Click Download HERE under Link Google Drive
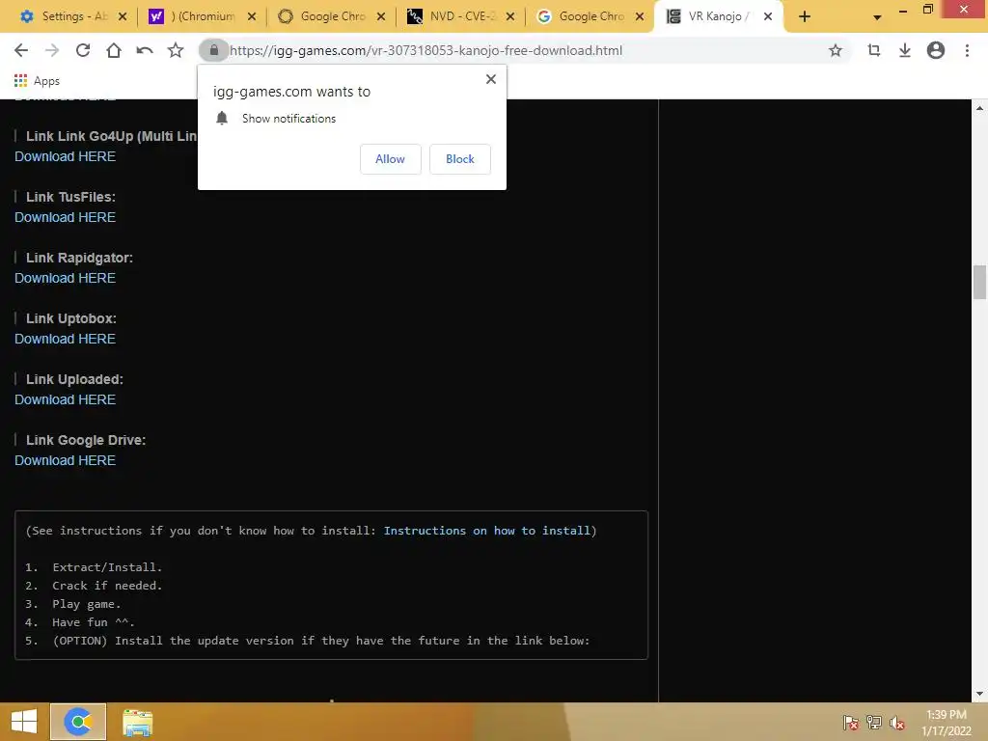 tap(65, 460)
